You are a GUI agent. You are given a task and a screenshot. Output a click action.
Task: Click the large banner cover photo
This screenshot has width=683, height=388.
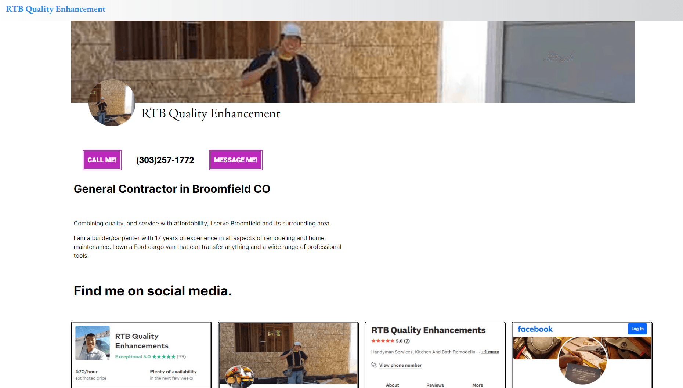coord(353,62)
